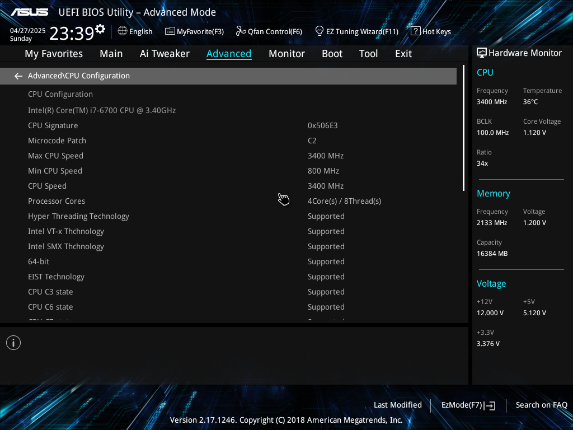Viewport: 573px width, 430px height.
Task: Click the ASUS logo
Action: pyautogui.click(x=29, y=12)
